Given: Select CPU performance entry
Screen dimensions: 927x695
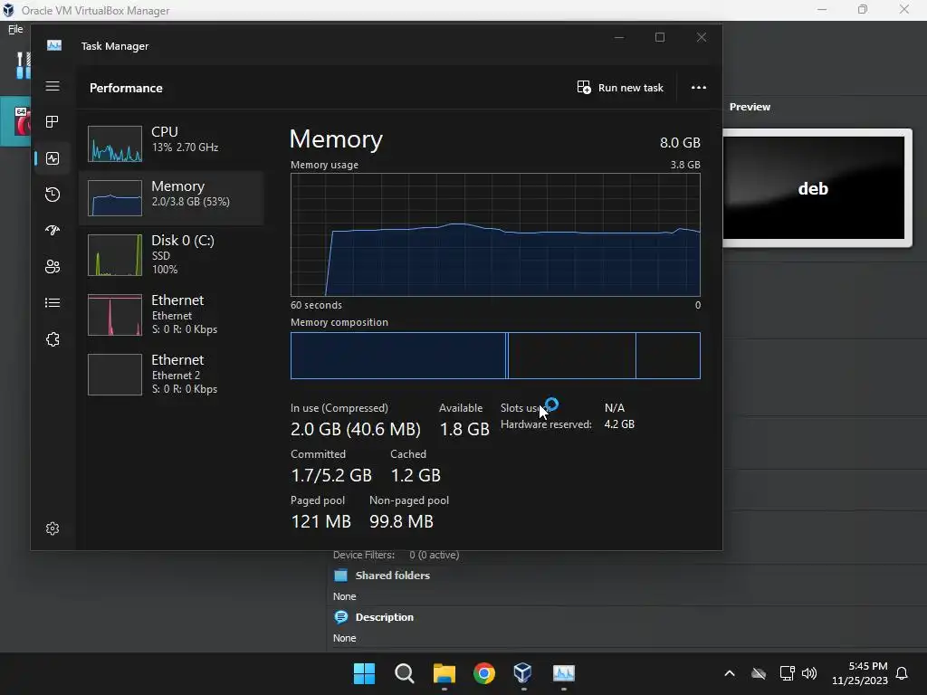Looking at the screenshot, I should tap(171, 144).
